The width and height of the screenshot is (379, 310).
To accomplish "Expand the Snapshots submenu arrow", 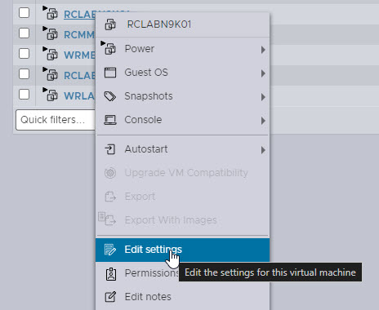I will coord(263,97).
